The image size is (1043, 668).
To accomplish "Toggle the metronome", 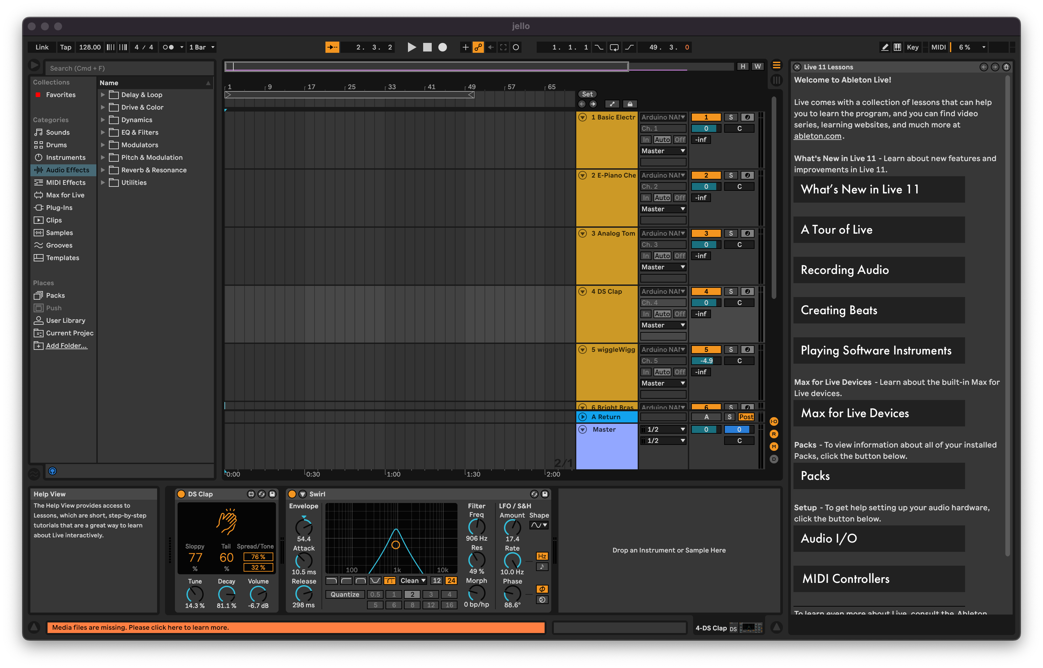I will pos(168,47).
